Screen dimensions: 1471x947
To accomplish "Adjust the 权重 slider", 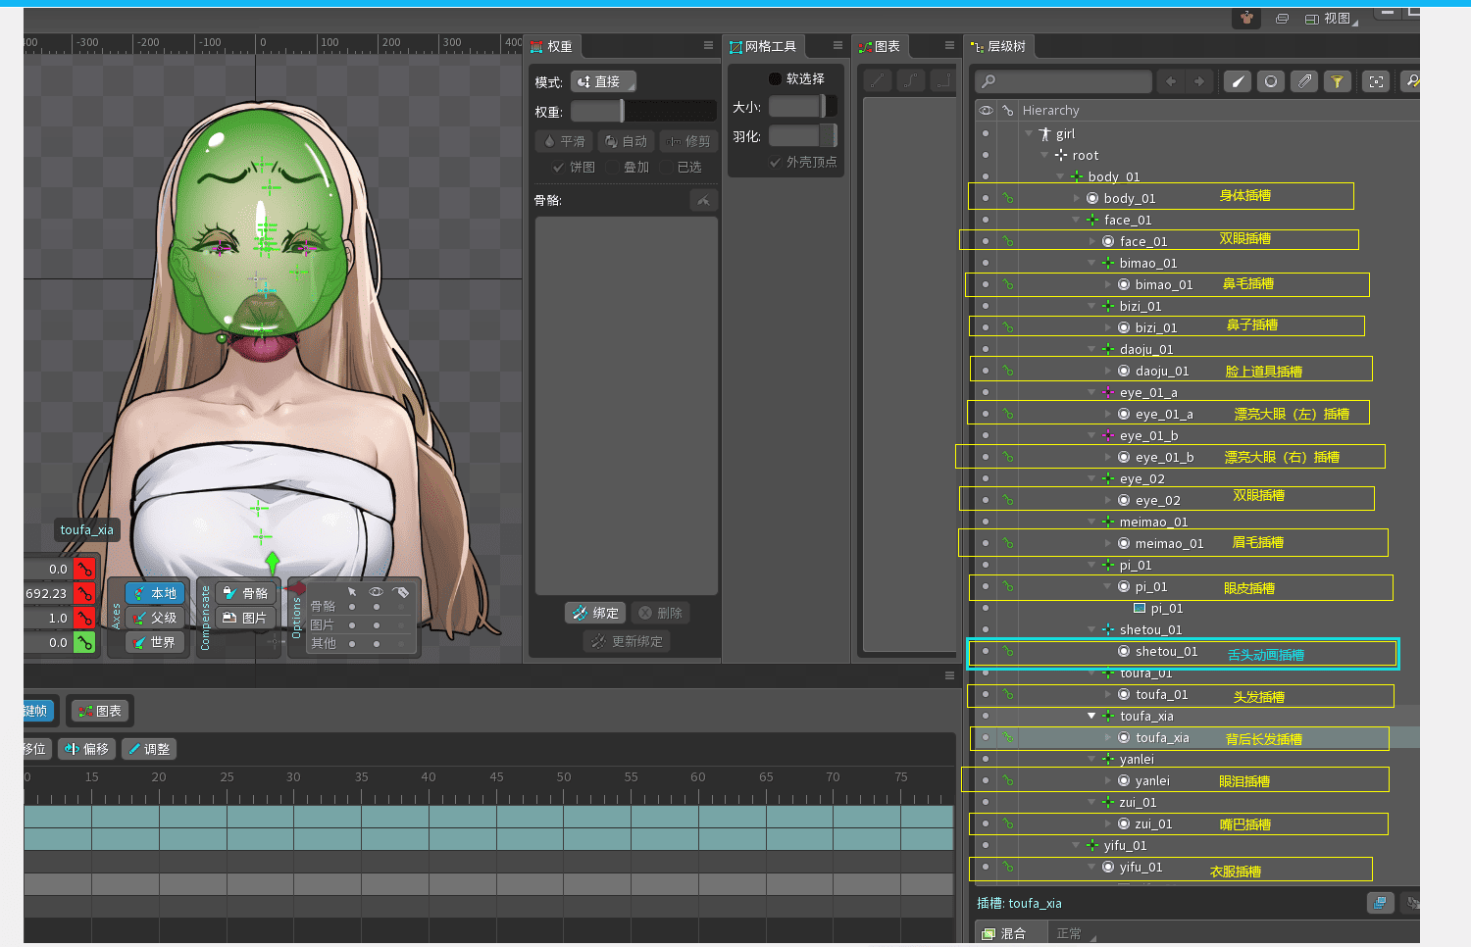I will (x=642, y=111).
